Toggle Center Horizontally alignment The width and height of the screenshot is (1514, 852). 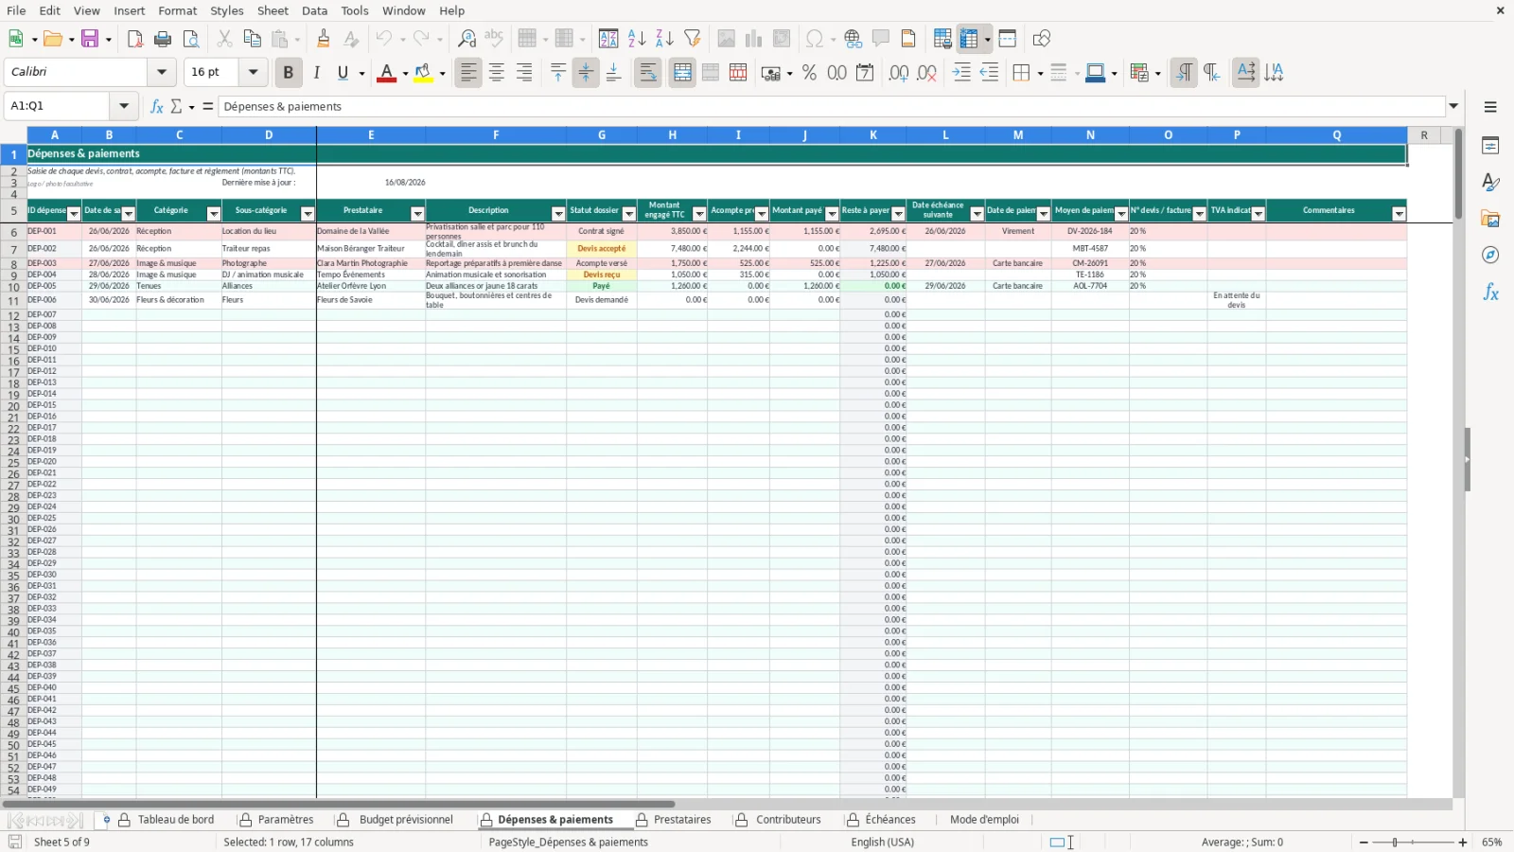point(496,73)
